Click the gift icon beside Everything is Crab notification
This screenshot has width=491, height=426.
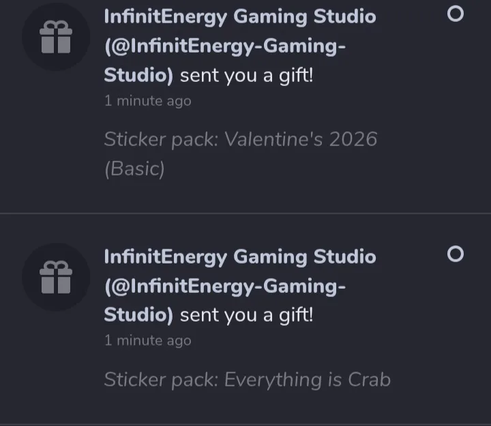tap(55, 277)
